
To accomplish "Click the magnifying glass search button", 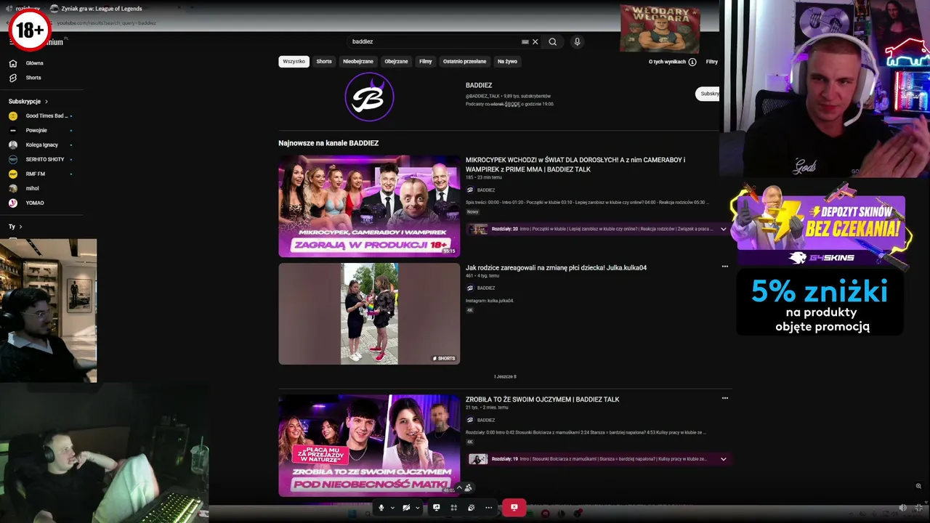I will point(552,41).
